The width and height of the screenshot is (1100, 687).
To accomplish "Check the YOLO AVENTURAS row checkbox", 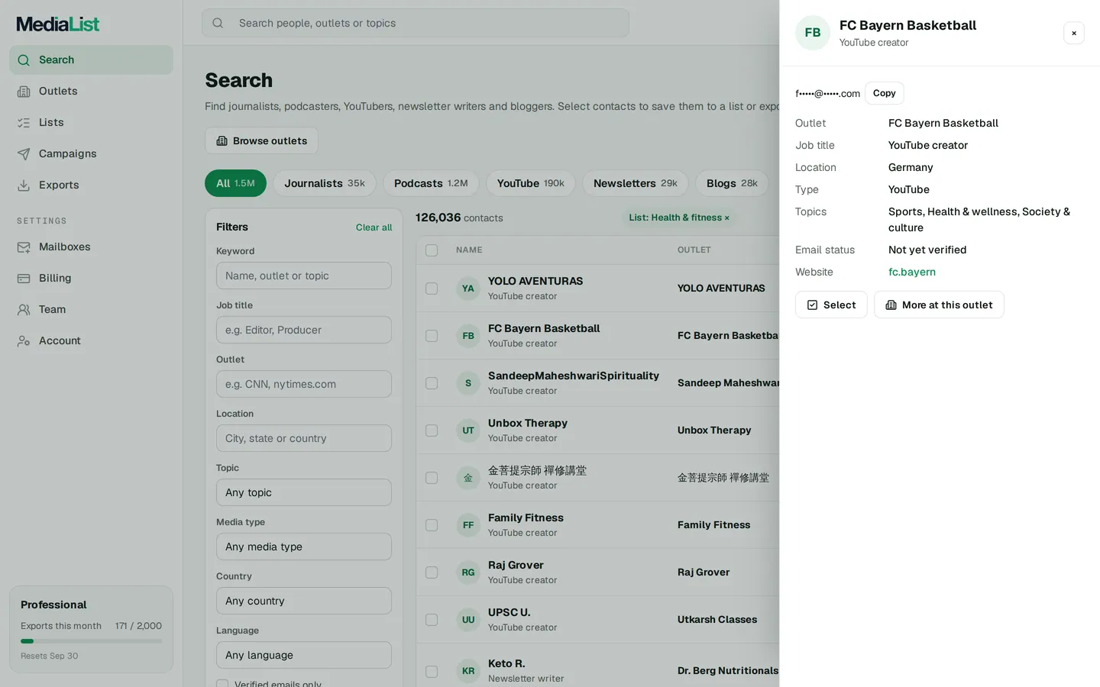I will tap(432, 289).
